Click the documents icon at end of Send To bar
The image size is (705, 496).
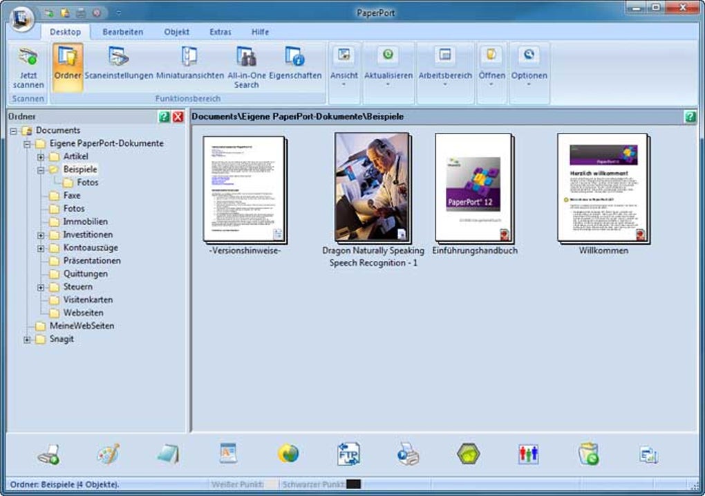648,454
